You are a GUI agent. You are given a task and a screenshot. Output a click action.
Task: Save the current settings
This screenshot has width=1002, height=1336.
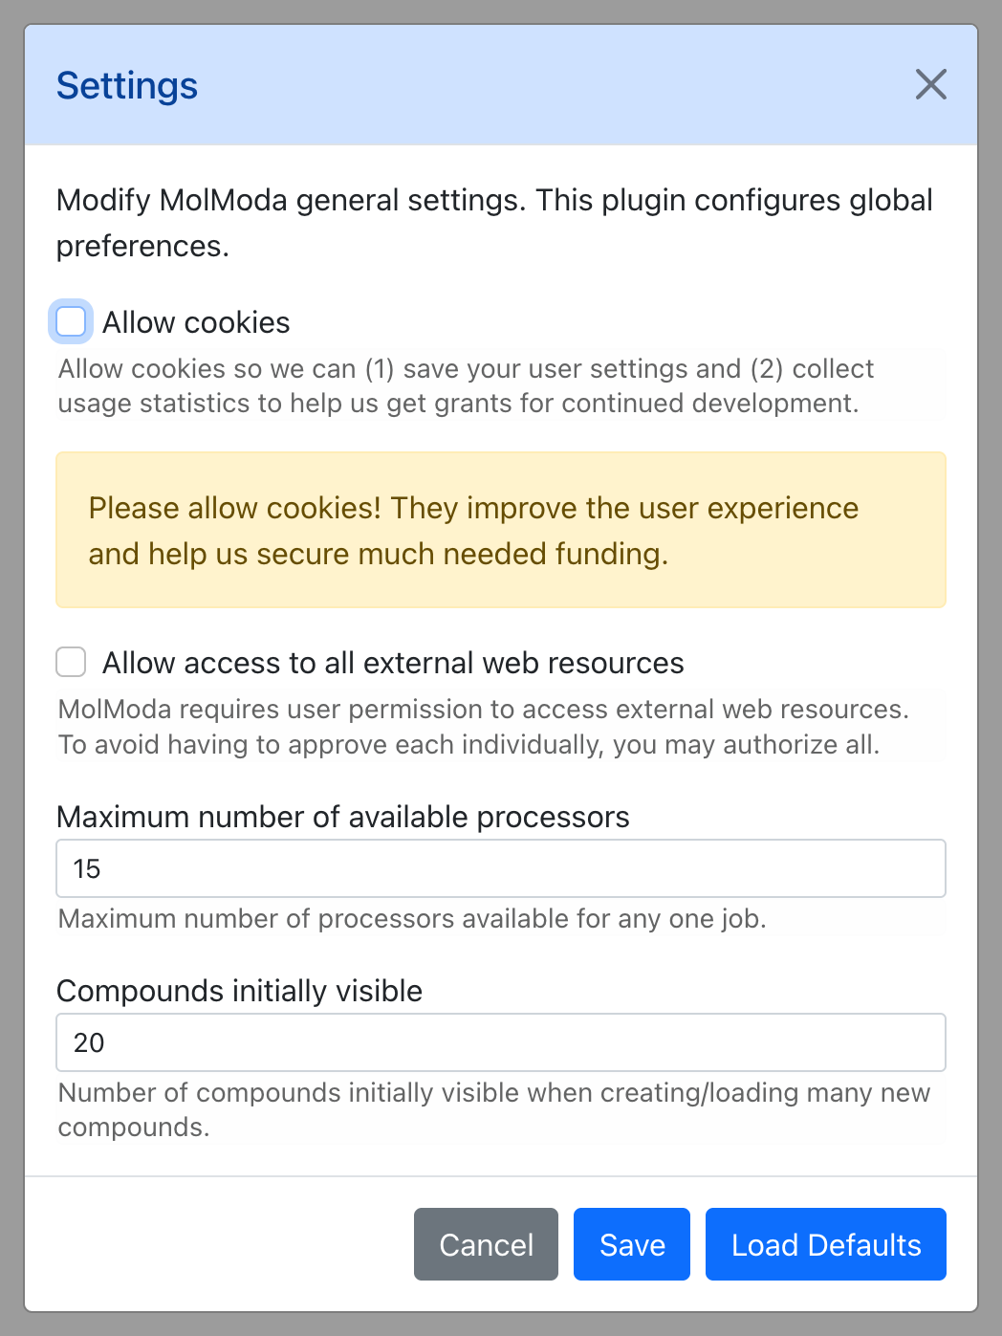pos(632,1244)
